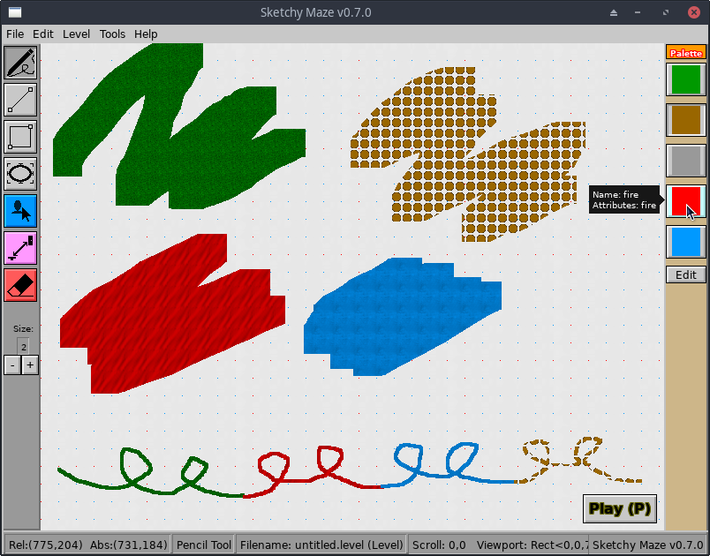
Task: Open the Tools menu
Action: (x=112, y=34)
